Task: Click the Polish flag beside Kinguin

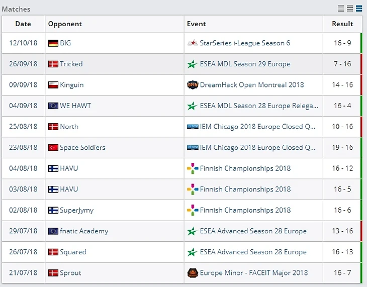Action: (53, 85)
